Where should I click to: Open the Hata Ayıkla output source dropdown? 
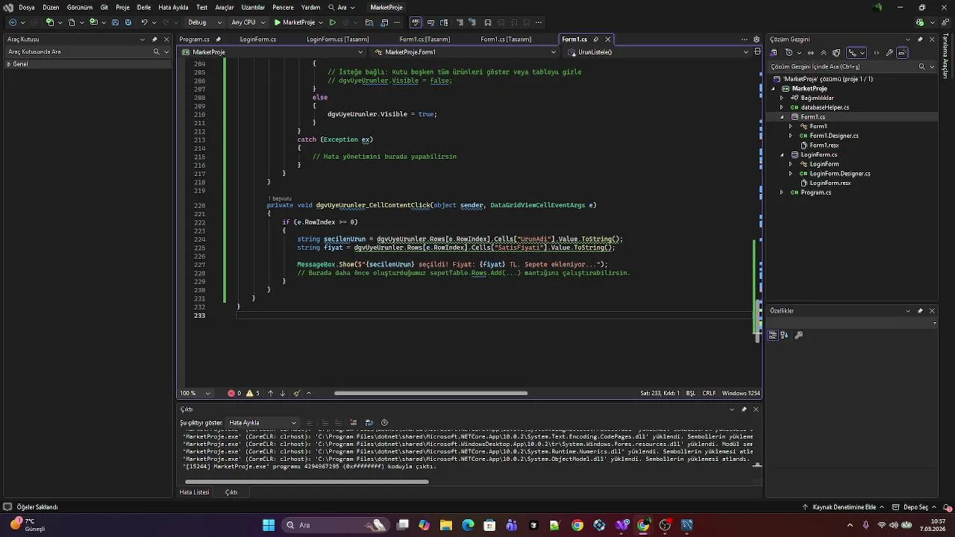pyautogui.click(x=263, y=422)
